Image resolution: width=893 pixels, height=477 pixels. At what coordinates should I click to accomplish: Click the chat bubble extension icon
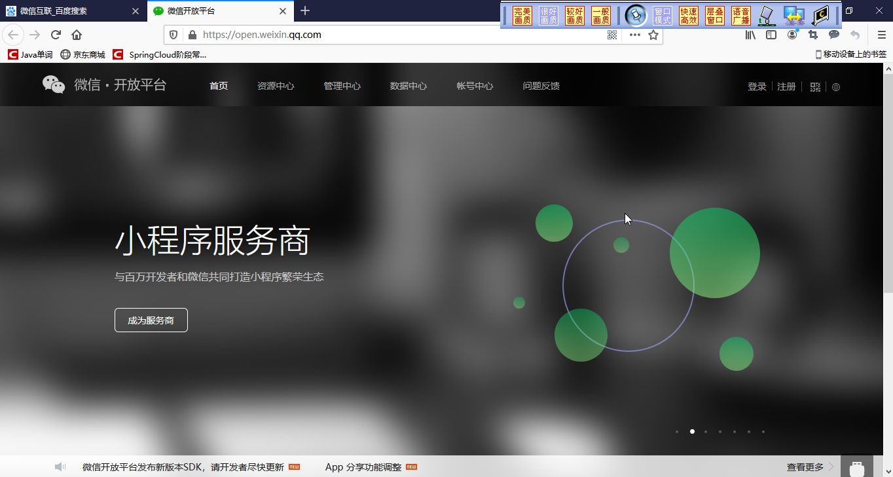tap(834, 35)
